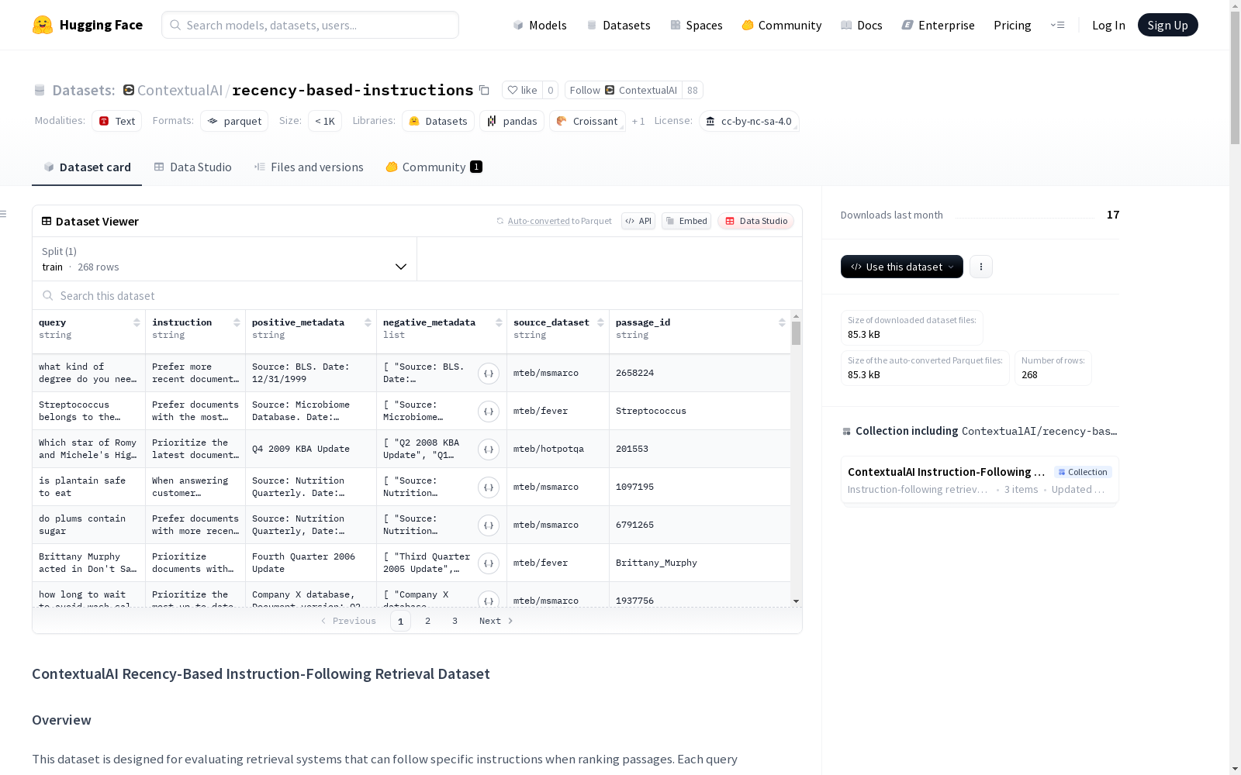Viewport: 1241px width, 775px height.
Task: Select the Dataset card tab
Action: click(x=87, y=167)
